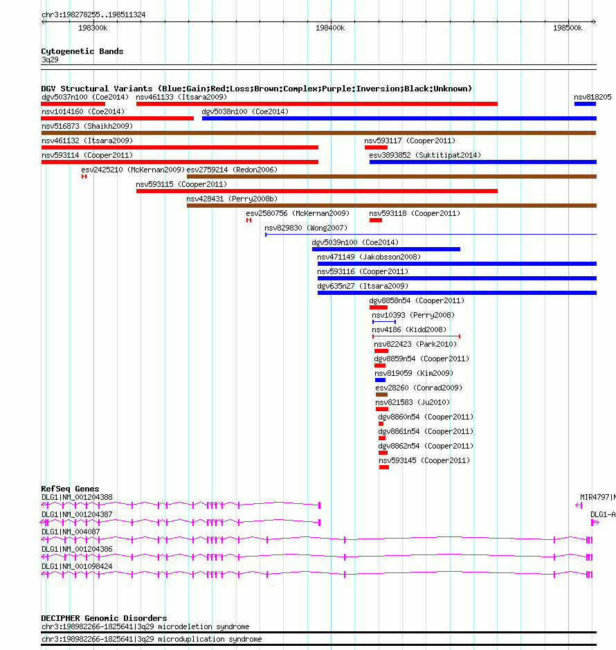Click the blue bar under dgv5039n100
The width and height of the screenshot is (616, 650).
pyautogui.click(x=386, y=249)
